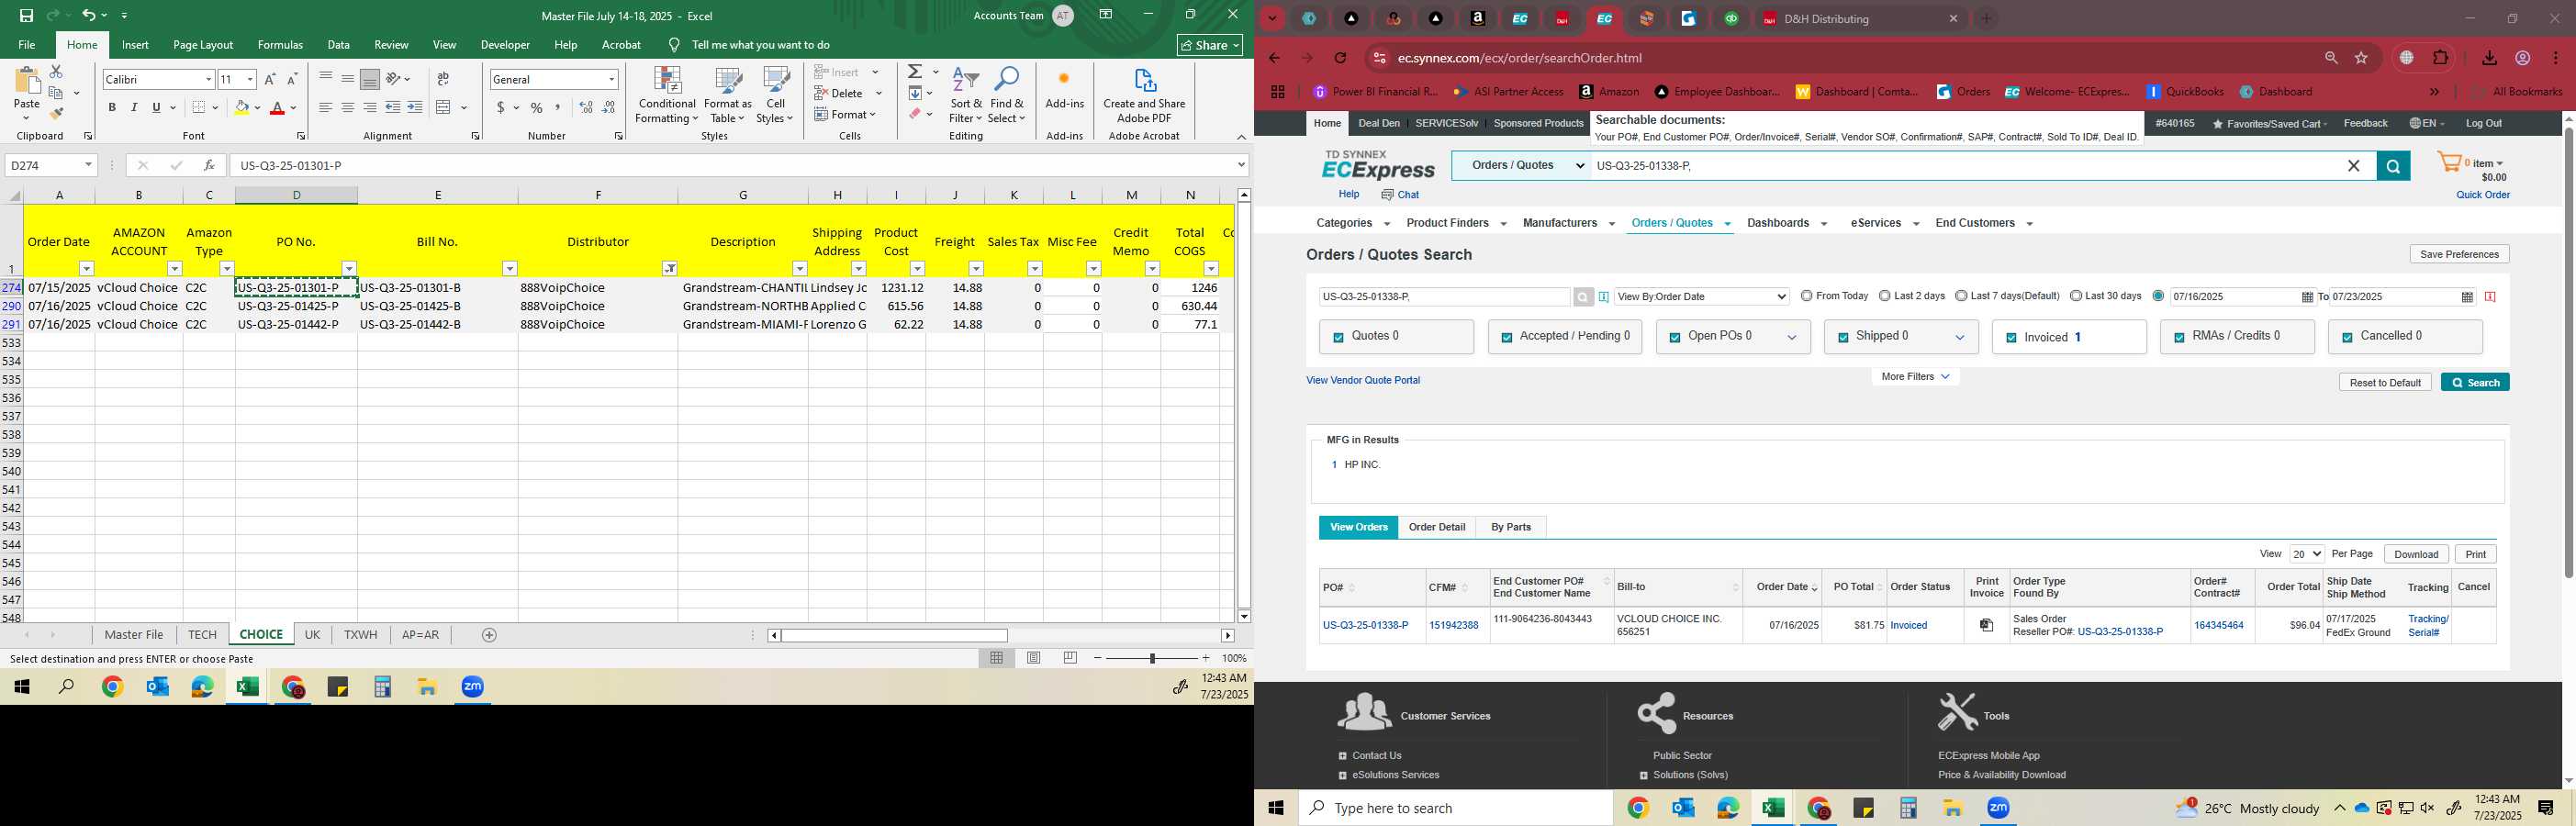The height and width of the screenshot is (826, 2576).
Task: Toggle the Invoiced 1 checkbox
Action: tap(2011, 338)
